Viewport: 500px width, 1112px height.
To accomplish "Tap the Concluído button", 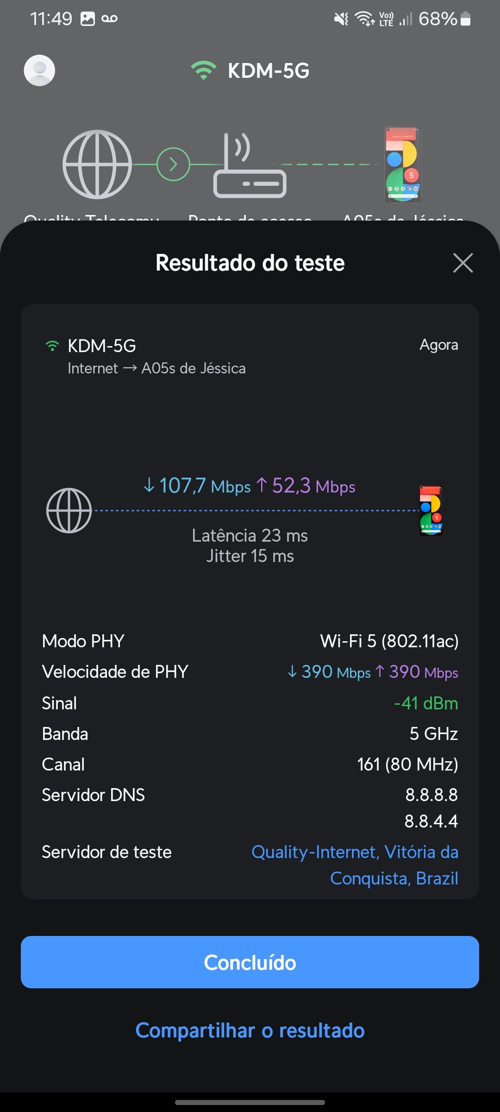I will click(x=250, y=962).
